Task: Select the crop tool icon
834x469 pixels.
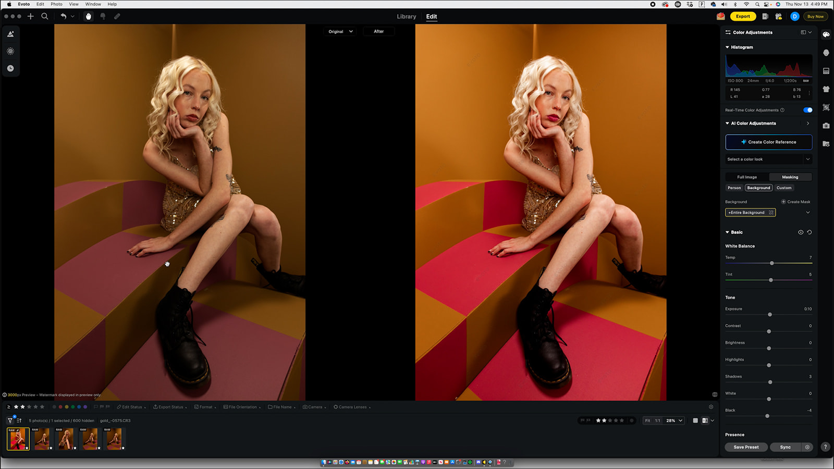Action: point(826,107)
